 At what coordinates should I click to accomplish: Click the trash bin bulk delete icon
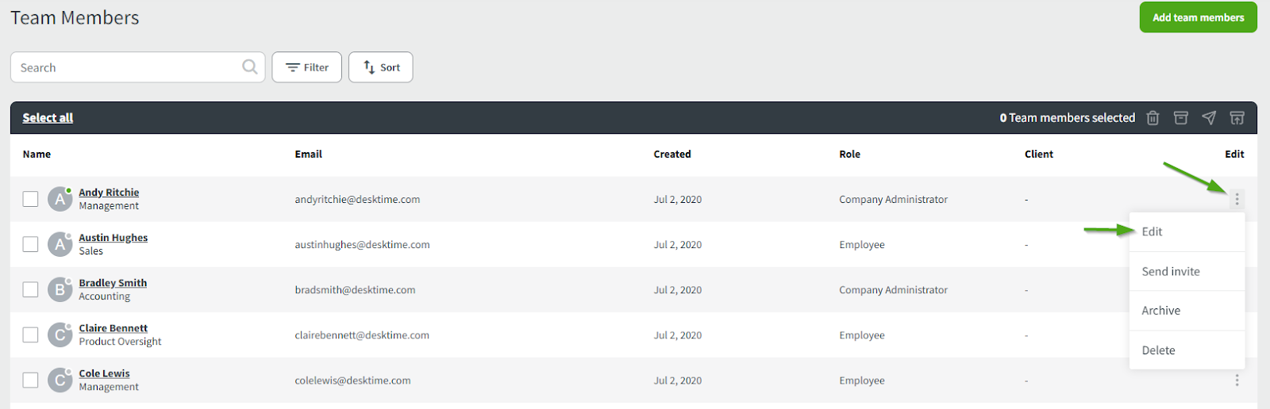tap(1153, 118)
